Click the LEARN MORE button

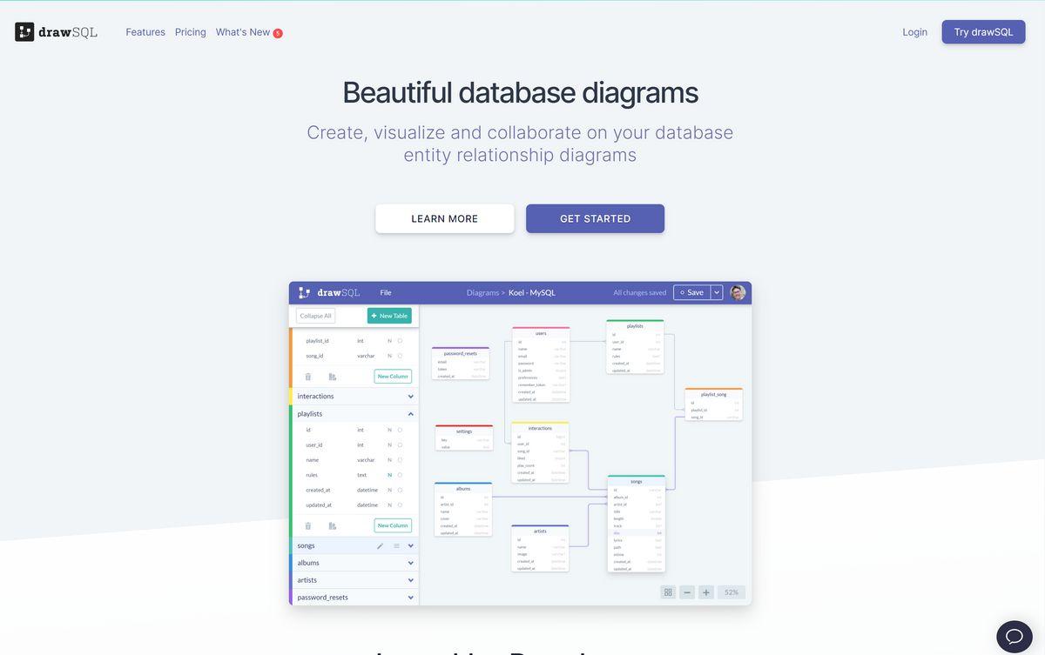tap(445, 218)
